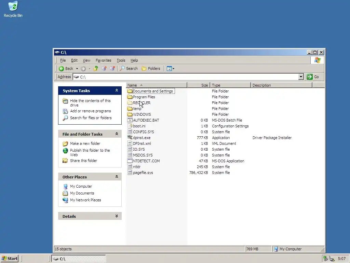Select the CONFIG.SYS file name
The height and width of the screenshot is (263, 350).
click(143, 132)
